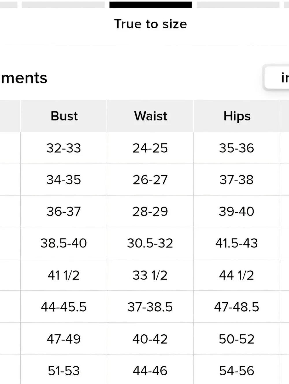Select bust measurement 44-45.5

click(x=64, y=307)
